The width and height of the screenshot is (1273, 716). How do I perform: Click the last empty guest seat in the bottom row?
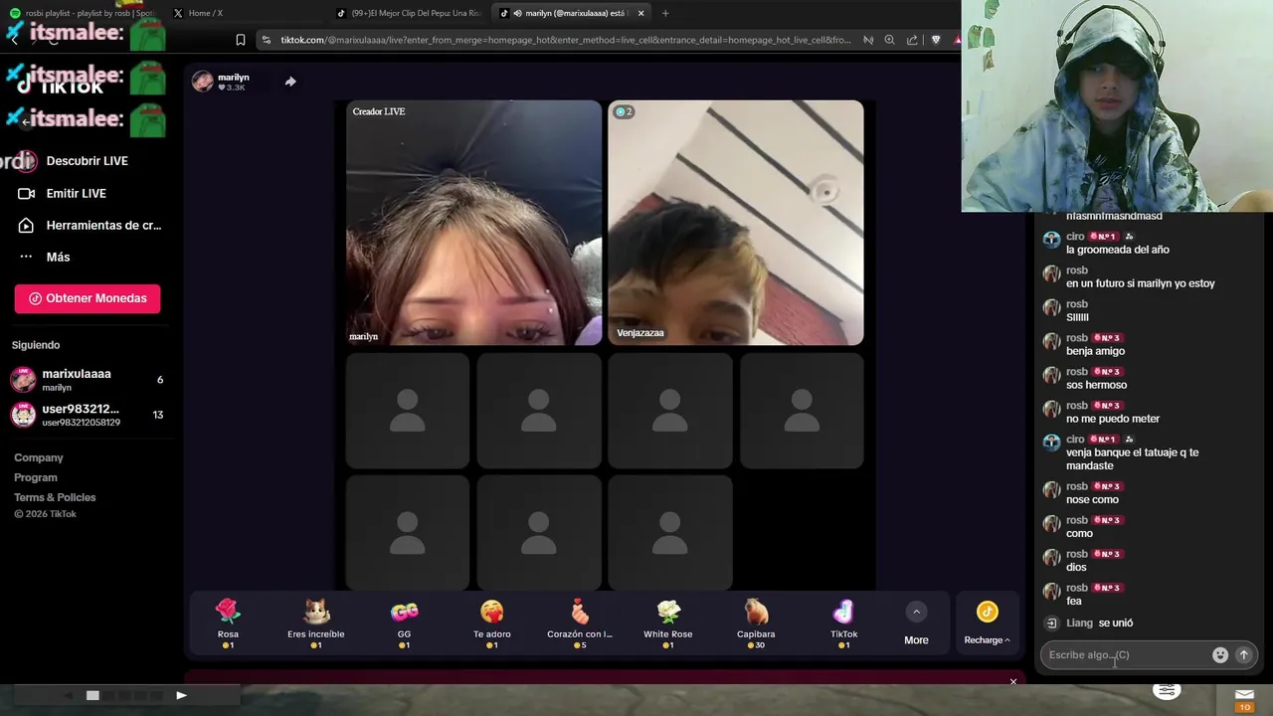coord(670,532)
